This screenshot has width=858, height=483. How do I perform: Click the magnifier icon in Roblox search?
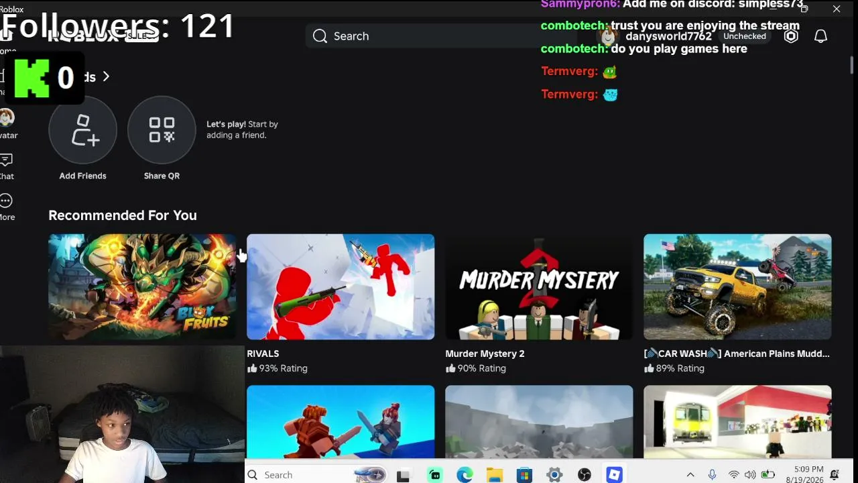pyautogui.click(x=320, y=36)
